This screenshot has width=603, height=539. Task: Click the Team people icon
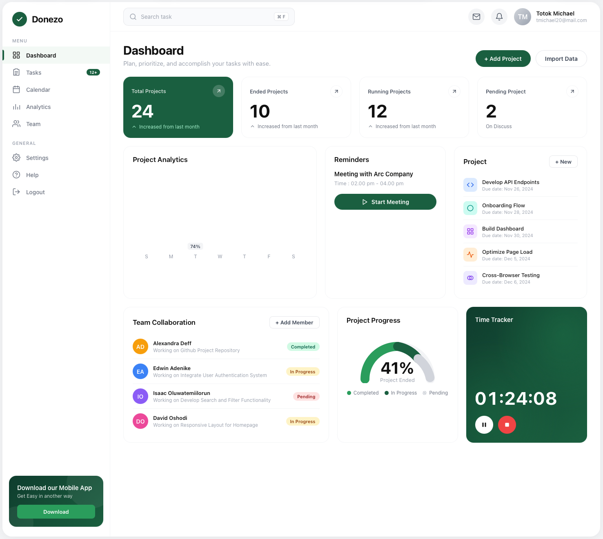pyautogui.click(x=16, y=124)
